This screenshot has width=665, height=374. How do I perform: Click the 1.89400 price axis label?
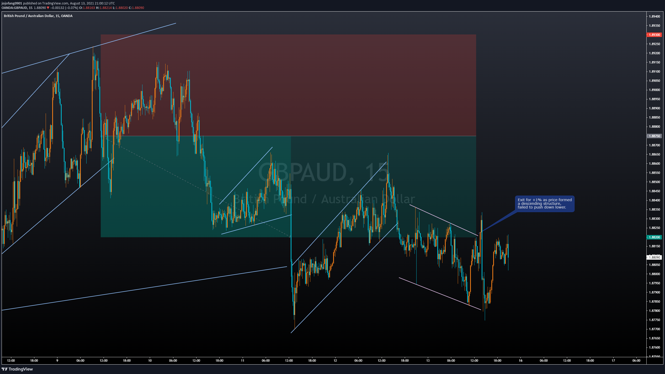pos(654,17)
